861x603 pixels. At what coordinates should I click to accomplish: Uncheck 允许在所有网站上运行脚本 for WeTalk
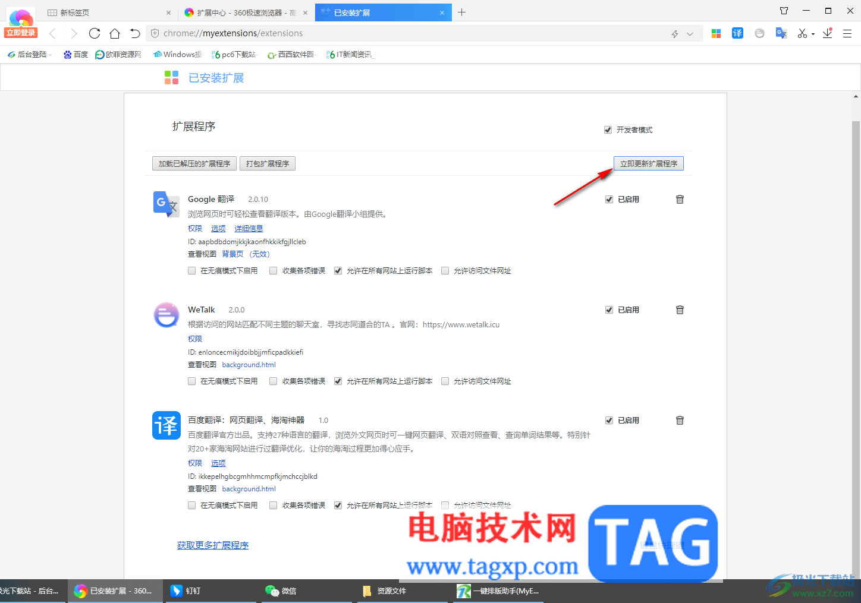338,381
